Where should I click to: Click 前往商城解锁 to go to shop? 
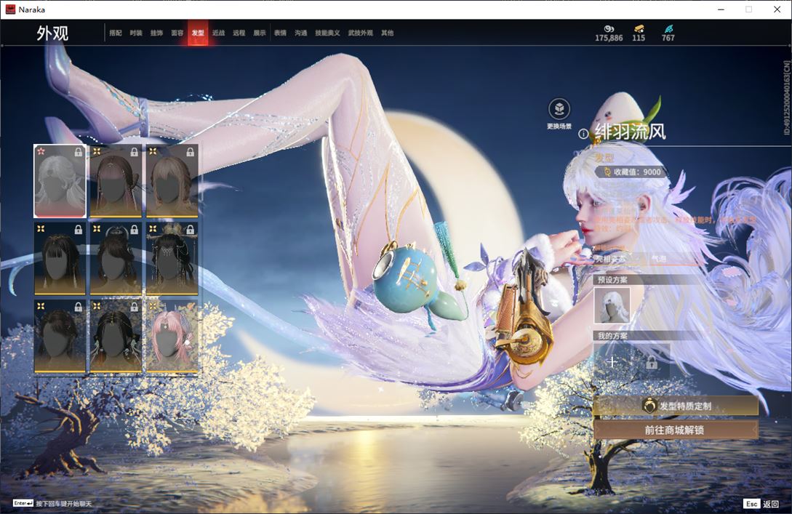676,430
